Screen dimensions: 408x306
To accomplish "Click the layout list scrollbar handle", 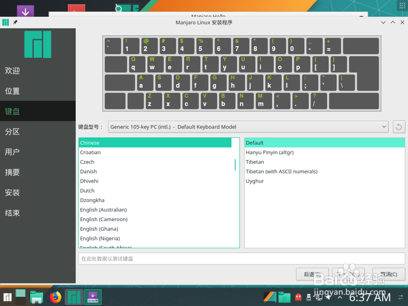I will coord(235,165).
